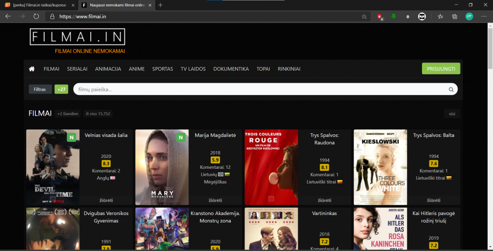Open the SERIALAI menu item
This screenshot has width=493, height=251.
(x=77, y=69)
